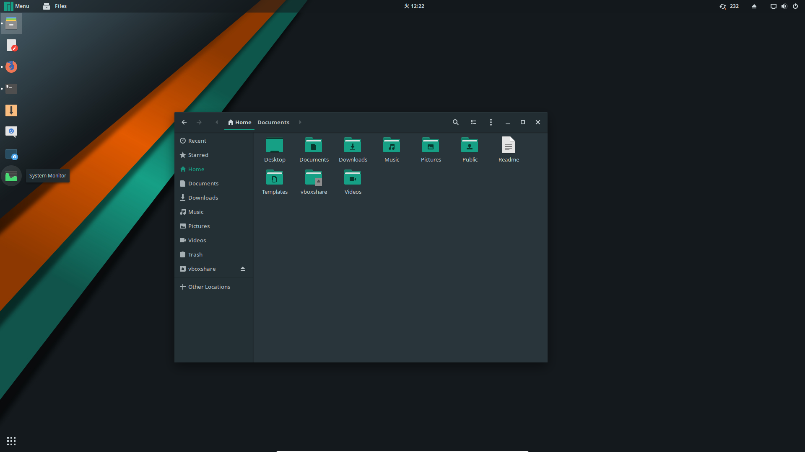Go back using the back arrow
805x452 pixels.
pos(184,122)
